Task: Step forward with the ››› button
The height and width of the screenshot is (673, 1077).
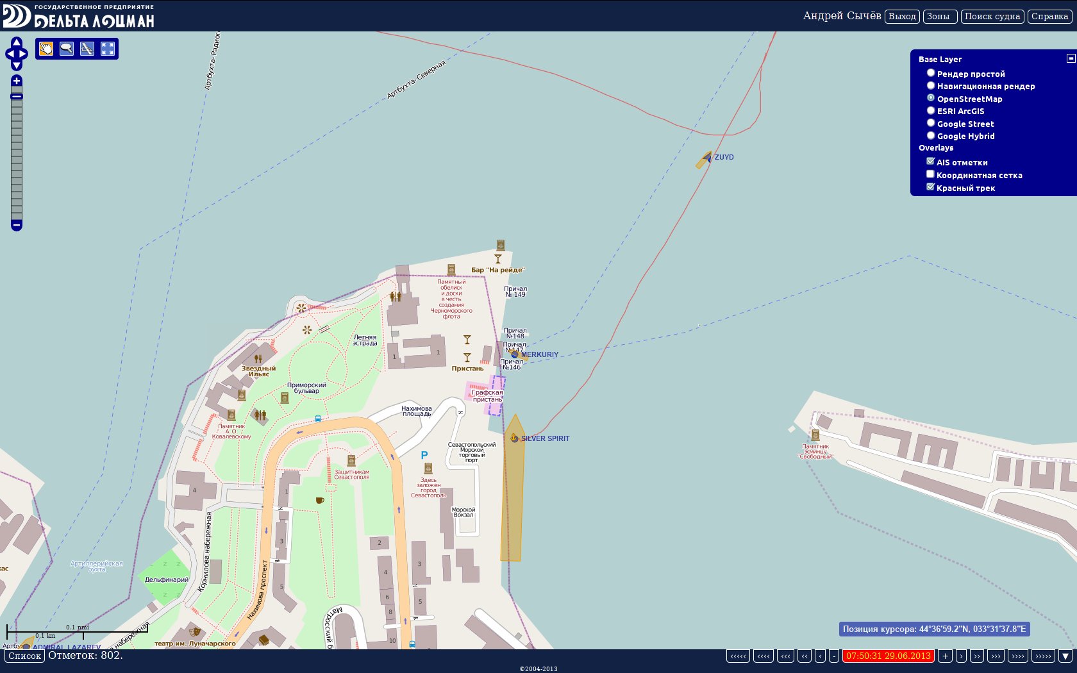Action: click(x=996, y=656)
